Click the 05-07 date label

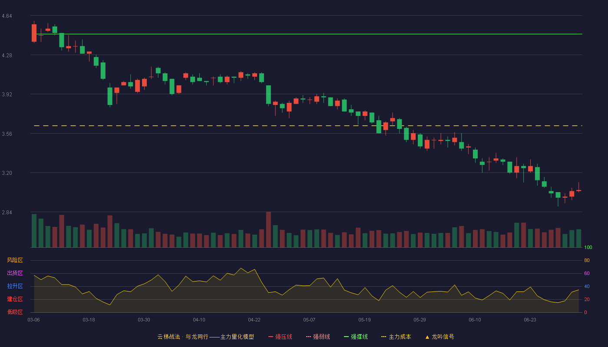309,320
